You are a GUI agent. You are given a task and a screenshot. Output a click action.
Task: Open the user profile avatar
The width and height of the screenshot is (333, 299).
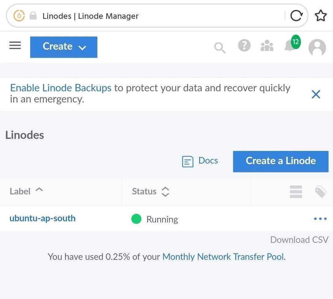click(317, 48)
